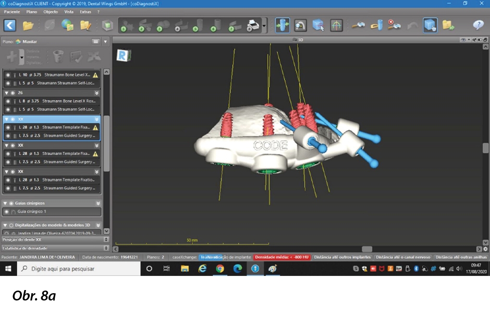This screenshot has height=313, width=490.
Task: Collapse group 26 with its triangle
Action: pos(6,93)
